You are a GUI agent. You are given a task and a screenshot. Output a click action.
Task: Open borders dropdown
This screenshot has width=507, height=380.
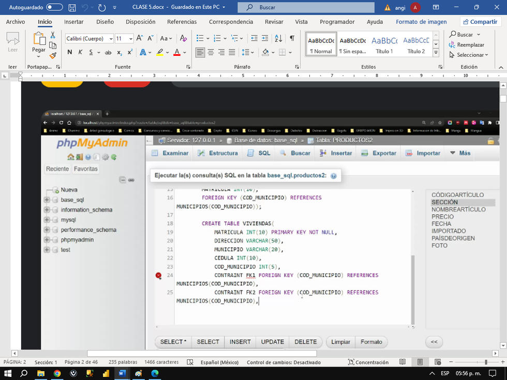(x=290, y=52)
